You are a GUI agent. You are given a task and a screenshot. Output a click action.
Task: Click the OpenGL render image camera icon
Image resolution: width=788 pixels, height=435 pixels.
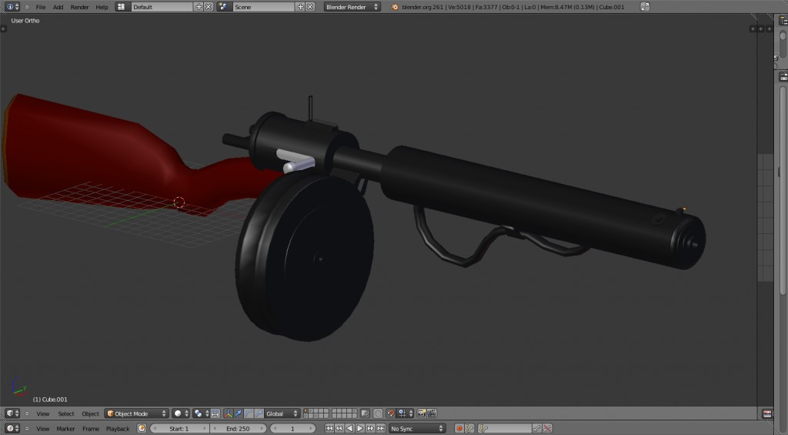pos(422,413)
